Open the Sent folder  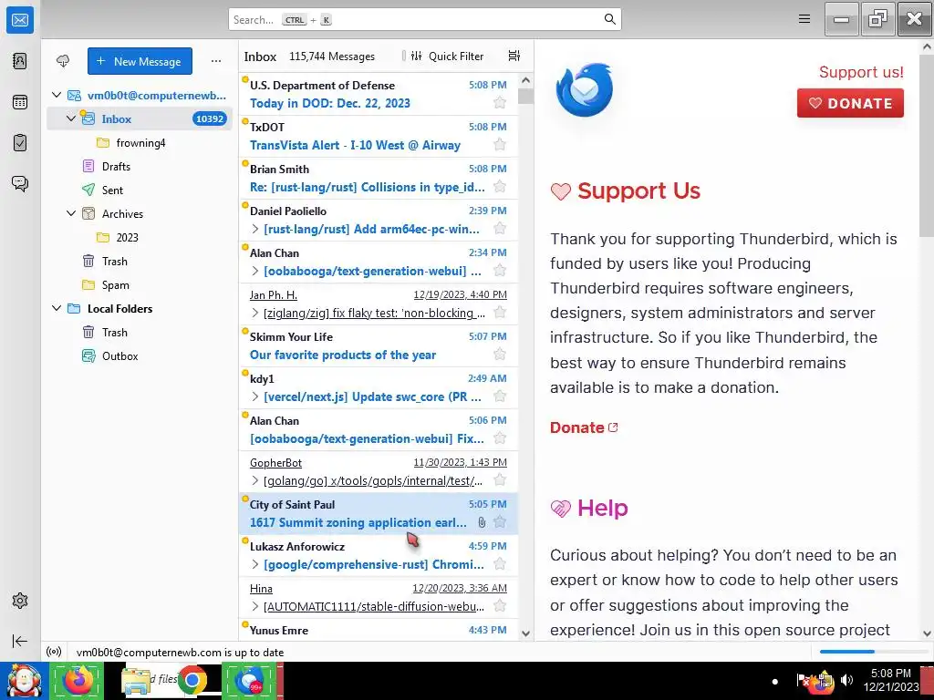pyautogui.click(x=140, y=190)
